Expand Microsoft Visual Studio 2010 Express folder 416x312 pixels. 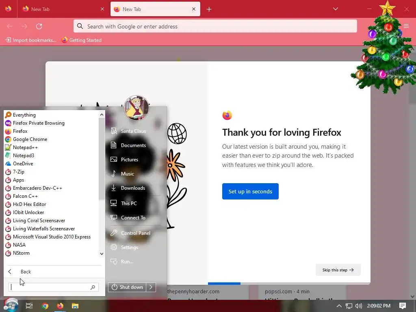[52, 237]
